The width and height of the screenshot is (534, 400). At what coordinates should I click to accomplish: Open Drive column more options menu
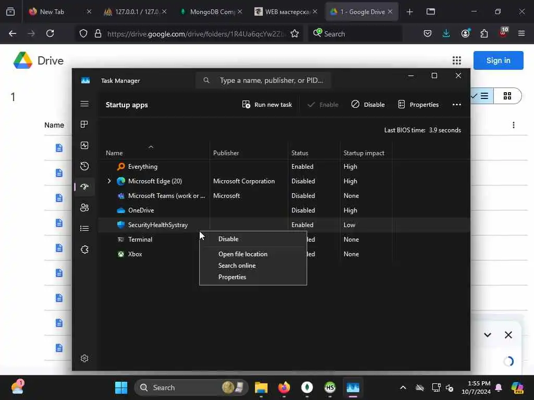point(514,125)
